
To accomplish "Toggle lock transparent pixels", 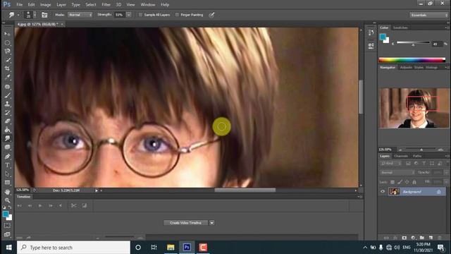I will point(393,182).
